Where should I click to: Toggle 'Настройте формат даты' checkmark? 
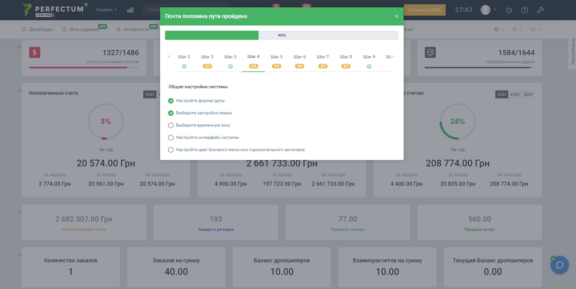coord(171,101)
